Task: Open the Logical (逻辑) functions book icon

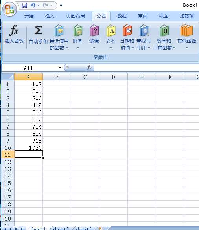Action: click(94, 30)
